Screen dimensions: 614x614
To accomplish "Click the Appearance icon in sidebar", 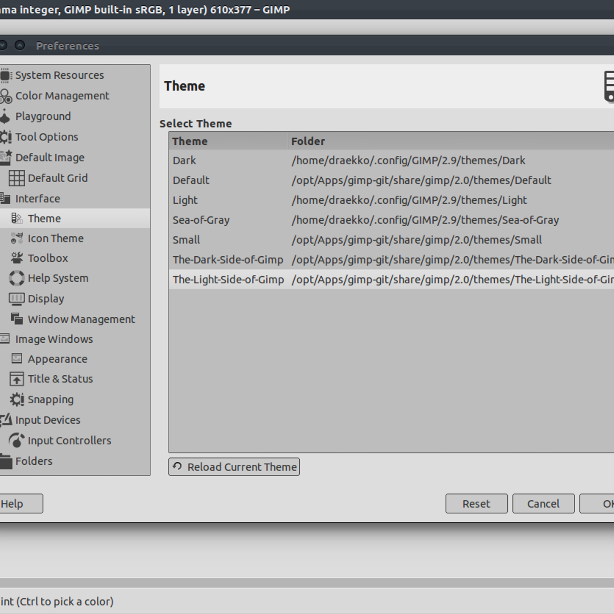I will pos(17,359).
